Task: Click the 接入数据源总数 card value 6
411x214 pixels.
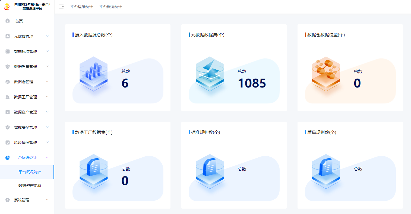Action: (x=125, y=83)
